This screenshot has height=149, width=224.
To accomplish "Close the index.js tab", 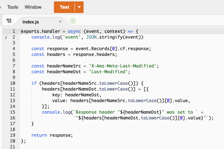I will click(x=60, y=21).
